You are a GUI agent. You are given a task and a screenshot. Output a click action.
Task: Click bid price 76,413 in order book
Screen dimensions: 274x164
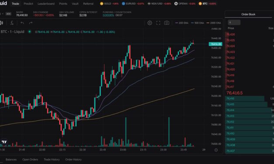pos(230,116)
